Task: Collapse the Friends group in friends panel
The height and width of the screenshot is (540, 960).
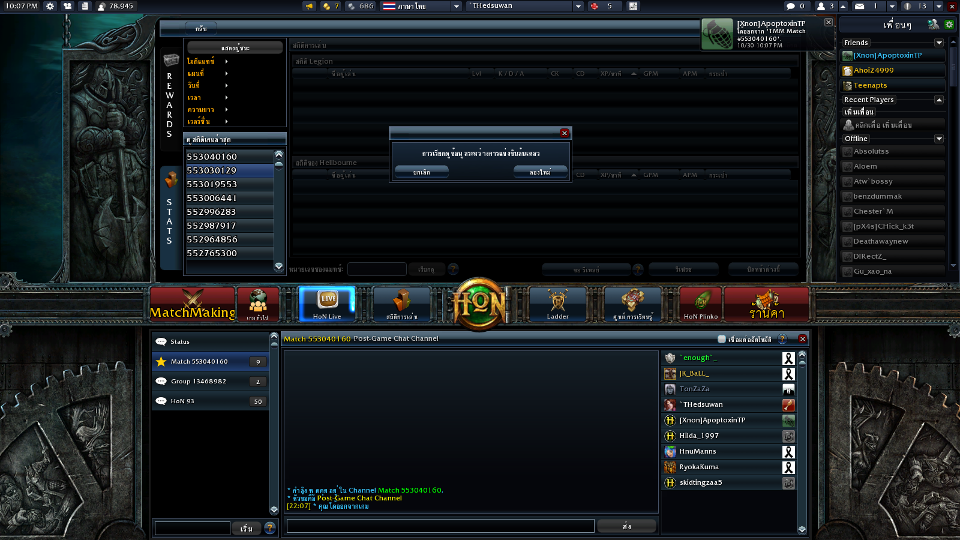Action: click(939, 43)
